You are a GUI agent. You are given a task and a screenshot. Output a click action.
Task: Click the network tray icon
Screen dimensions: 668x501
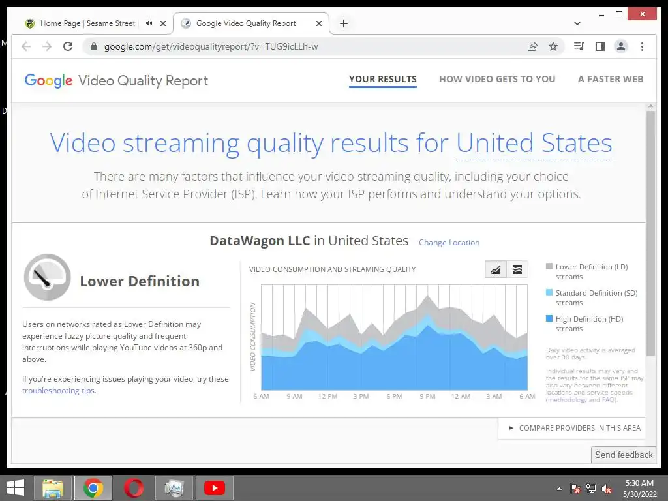tap(591, 489)
